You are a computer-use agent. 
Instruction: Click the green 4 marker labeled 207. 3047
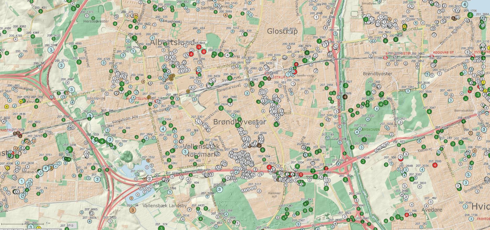[429, 111]
